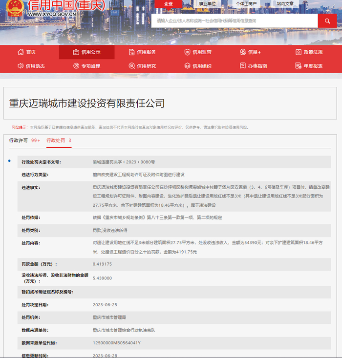The height and width of the screenshot is (358, 342).
Task: Click the blue bullet beside the penalty record
Action: click(9, 161)
